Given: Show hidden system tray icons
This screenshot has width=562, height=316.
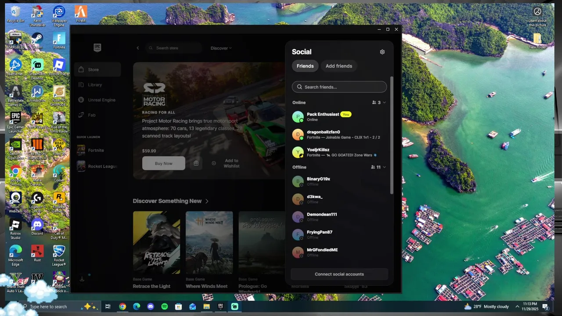Looking at the screenshot, I should point(517,307).
